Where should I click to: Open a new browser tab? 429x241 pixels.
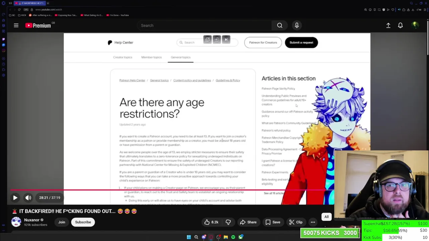point(48,3)
